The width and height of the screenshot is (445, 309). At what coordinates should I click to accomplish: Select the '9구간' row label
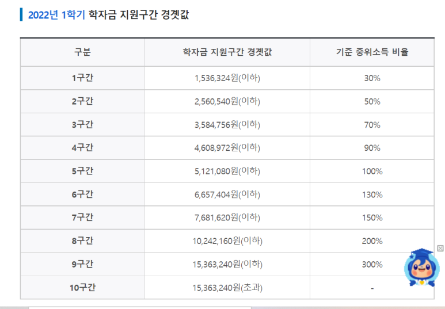click(x=82, y=264)
